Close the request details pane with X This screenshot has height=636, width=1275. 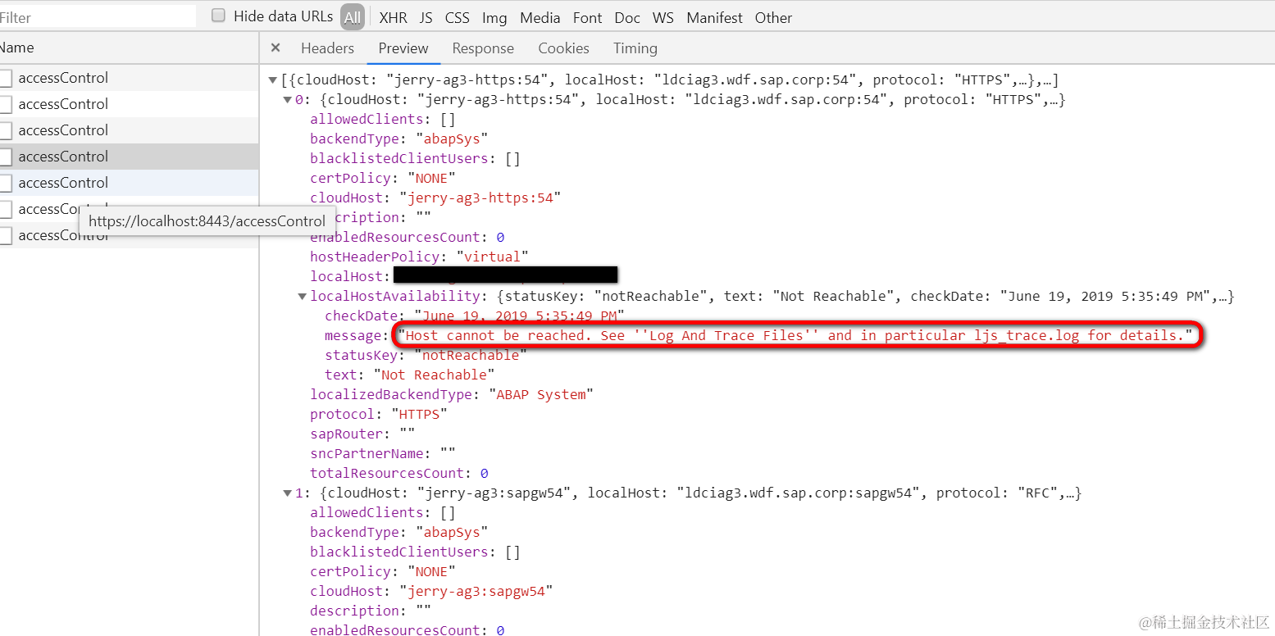pyautogui.click(x=275, y=48)
